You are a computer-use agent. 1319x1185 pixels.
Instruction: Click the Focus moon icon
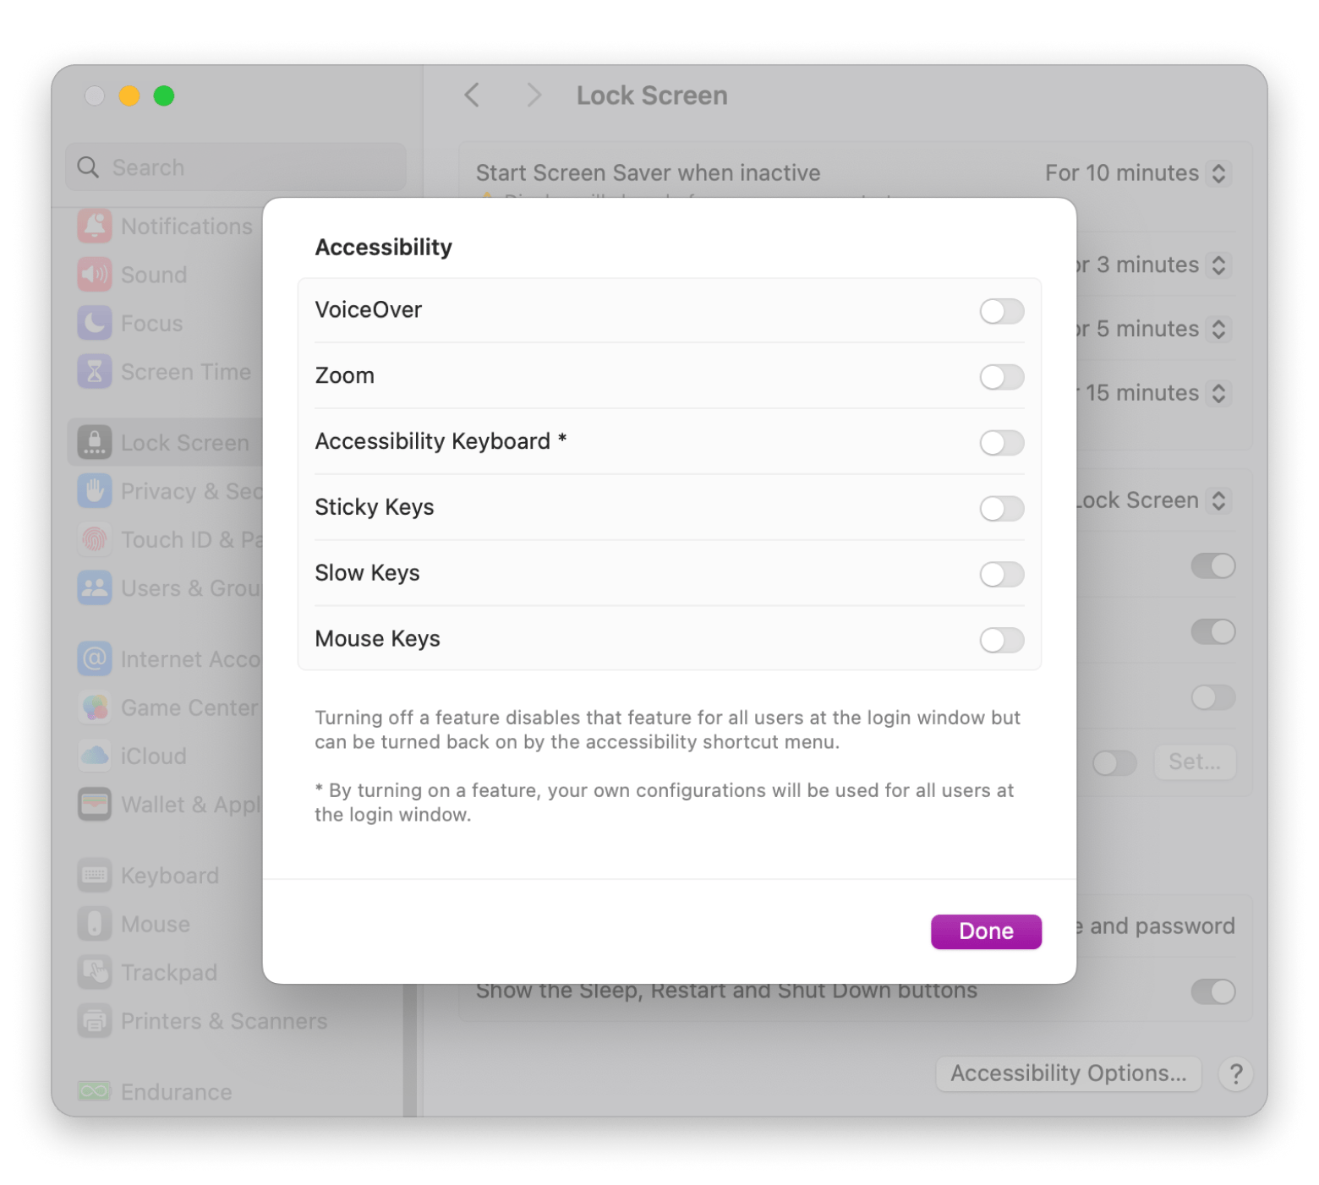point(95,323)
